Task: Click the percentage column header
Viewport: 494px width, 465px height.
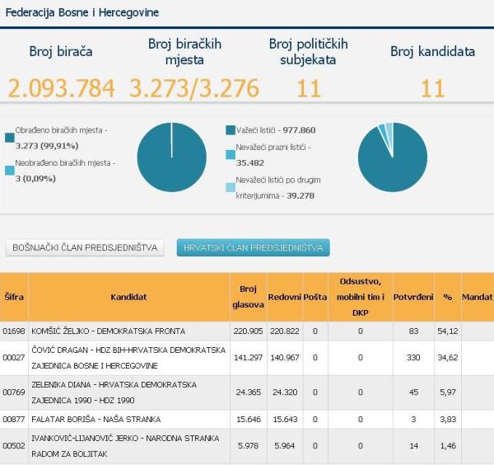Action: (x=448, y=296)
